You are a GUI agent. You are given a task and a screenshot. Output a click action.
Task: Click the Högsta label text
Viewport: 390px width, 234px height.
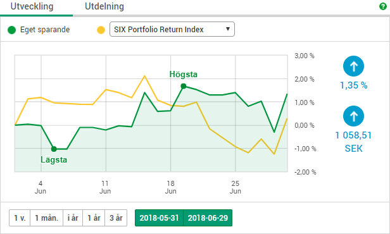coord(184,74)
